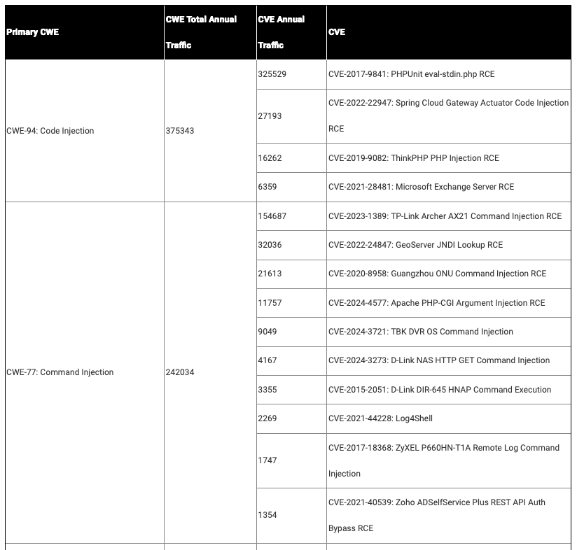Click the CWE Total Annual Traffic header

[x=201, y=32]
